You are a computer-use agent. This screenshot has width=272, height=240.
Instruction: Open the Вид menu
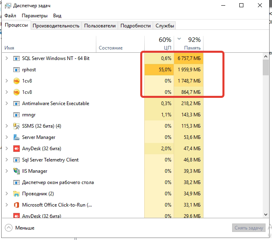pyautogui.click(x=57, y=16)
